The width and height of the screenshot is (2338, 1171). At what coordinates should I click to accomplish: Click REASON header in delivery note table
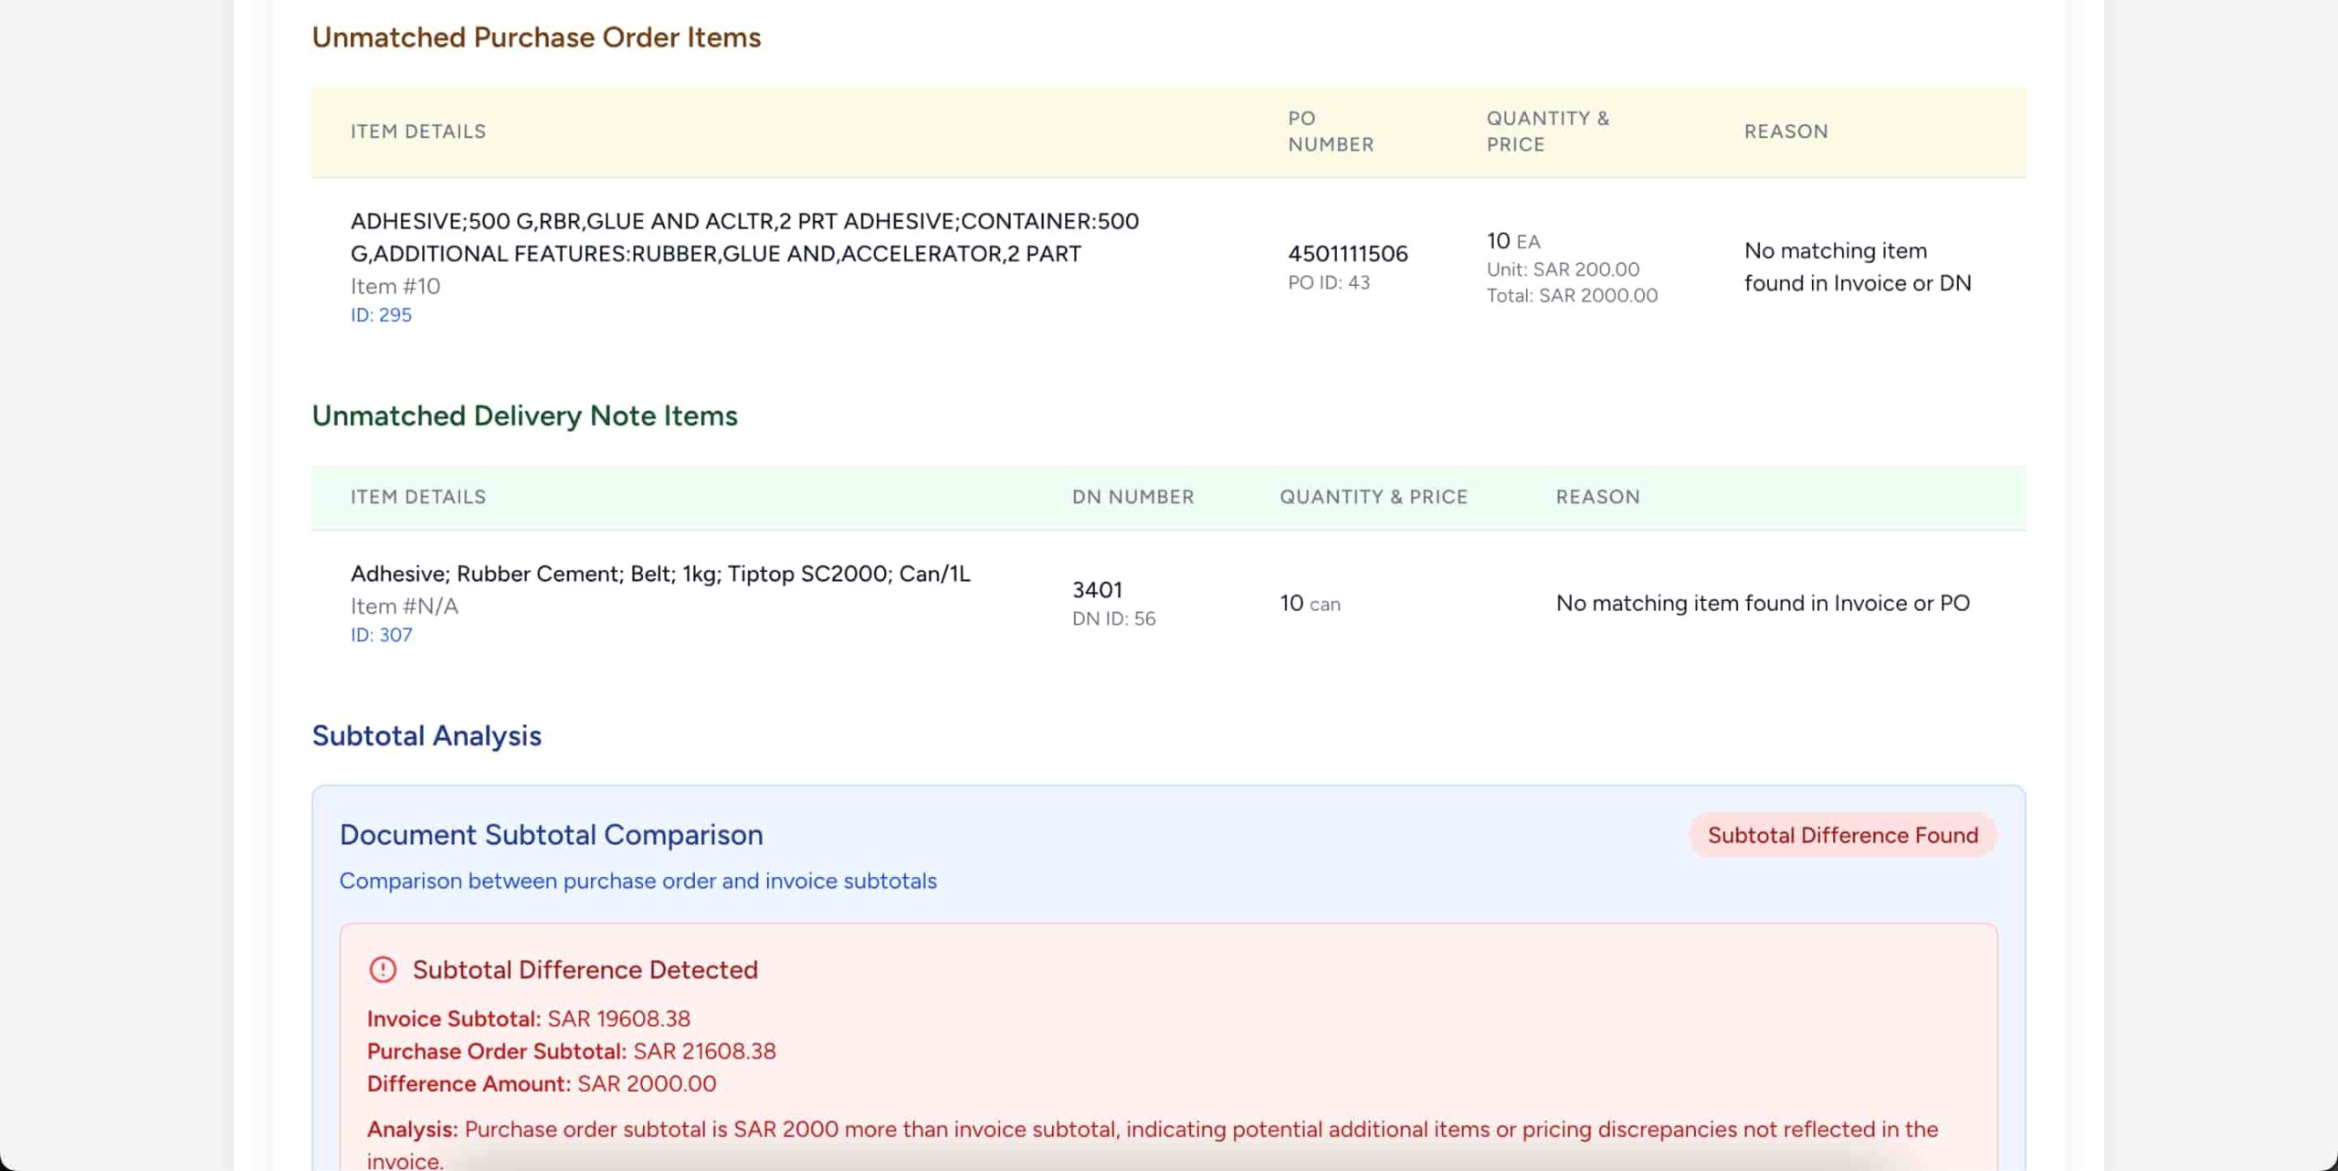click(x=1597, y=497)
